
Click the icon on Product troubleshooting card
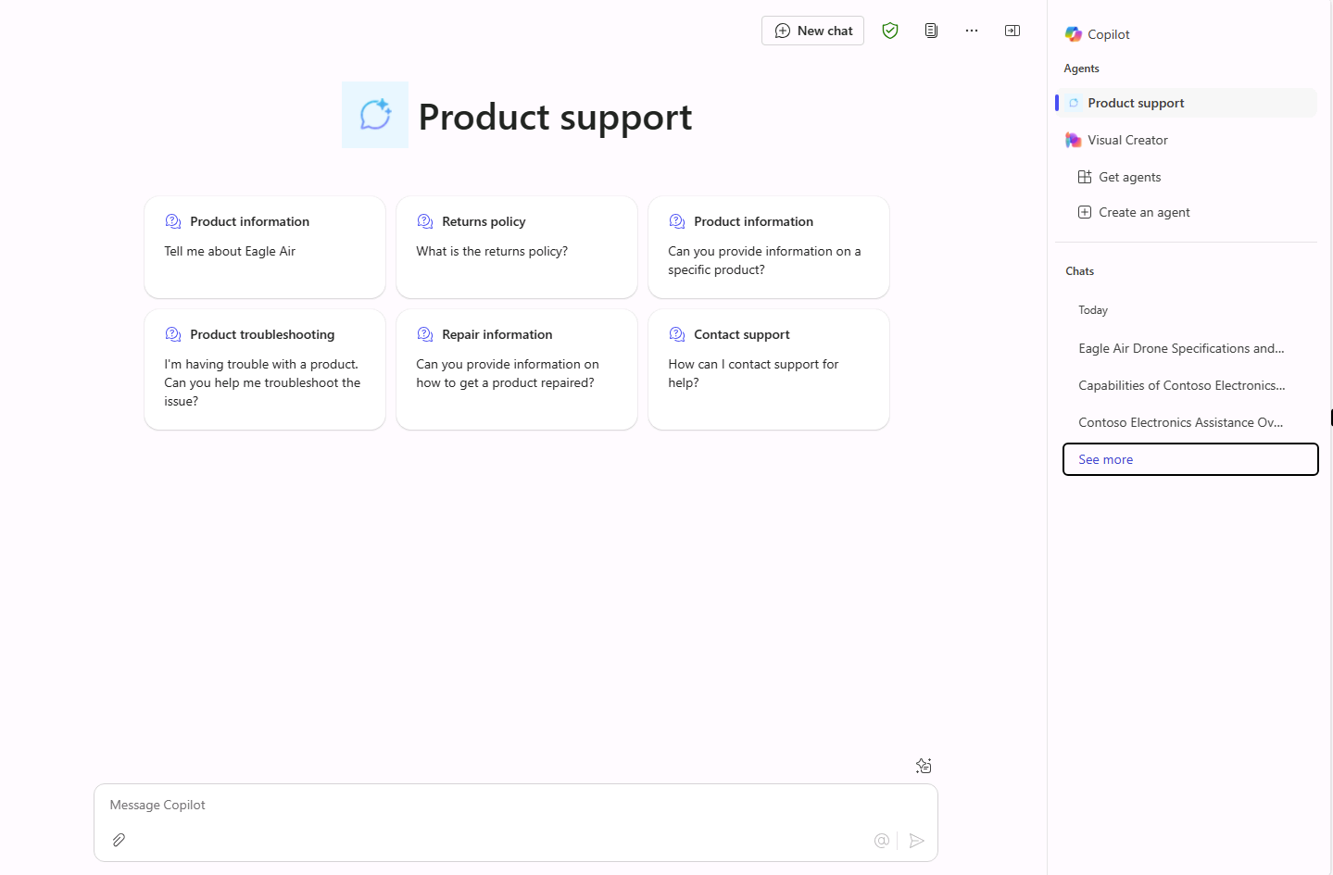coord(173,334)
